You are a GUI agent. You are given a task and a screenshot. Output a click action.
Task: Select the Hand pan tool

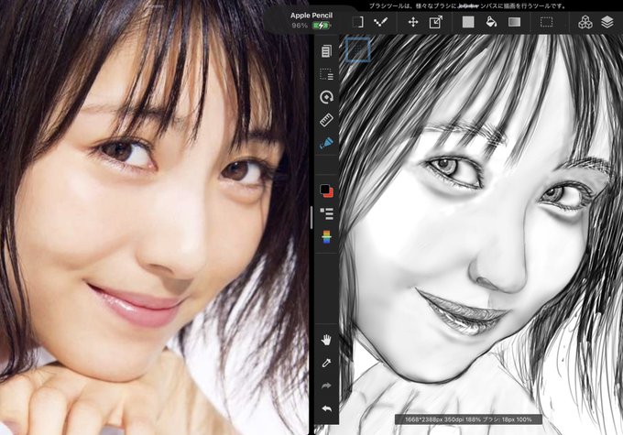coord(326,340)
